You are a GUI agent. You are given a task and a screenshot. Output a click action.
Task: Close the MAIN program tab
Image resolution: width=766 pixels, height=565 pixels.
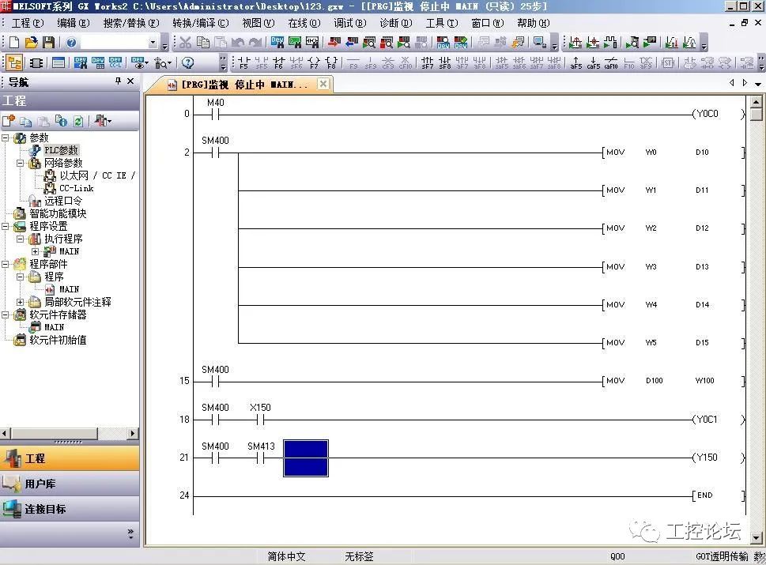[323, 84]
